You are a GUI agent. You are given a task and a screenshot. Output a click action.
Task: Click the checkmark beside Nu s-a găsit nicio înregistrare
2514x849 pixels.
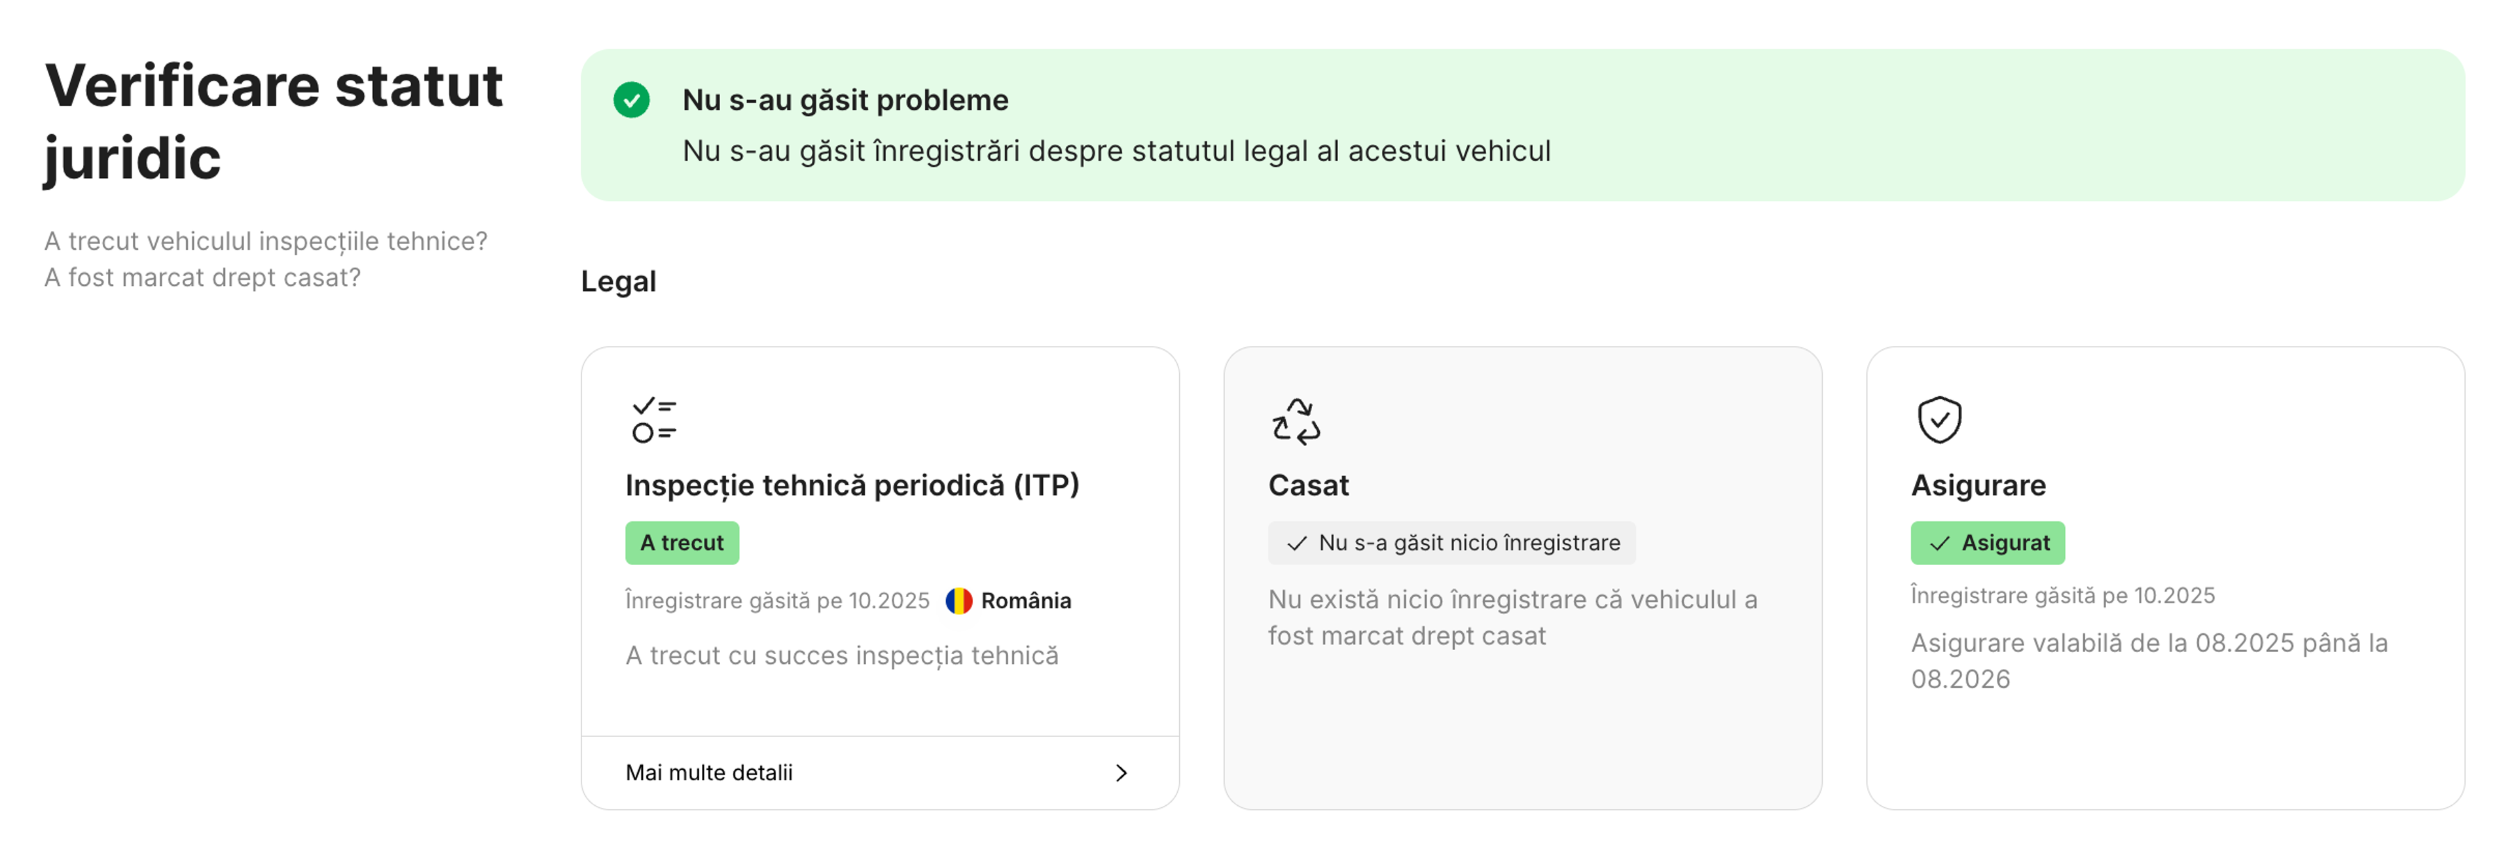1298,543
